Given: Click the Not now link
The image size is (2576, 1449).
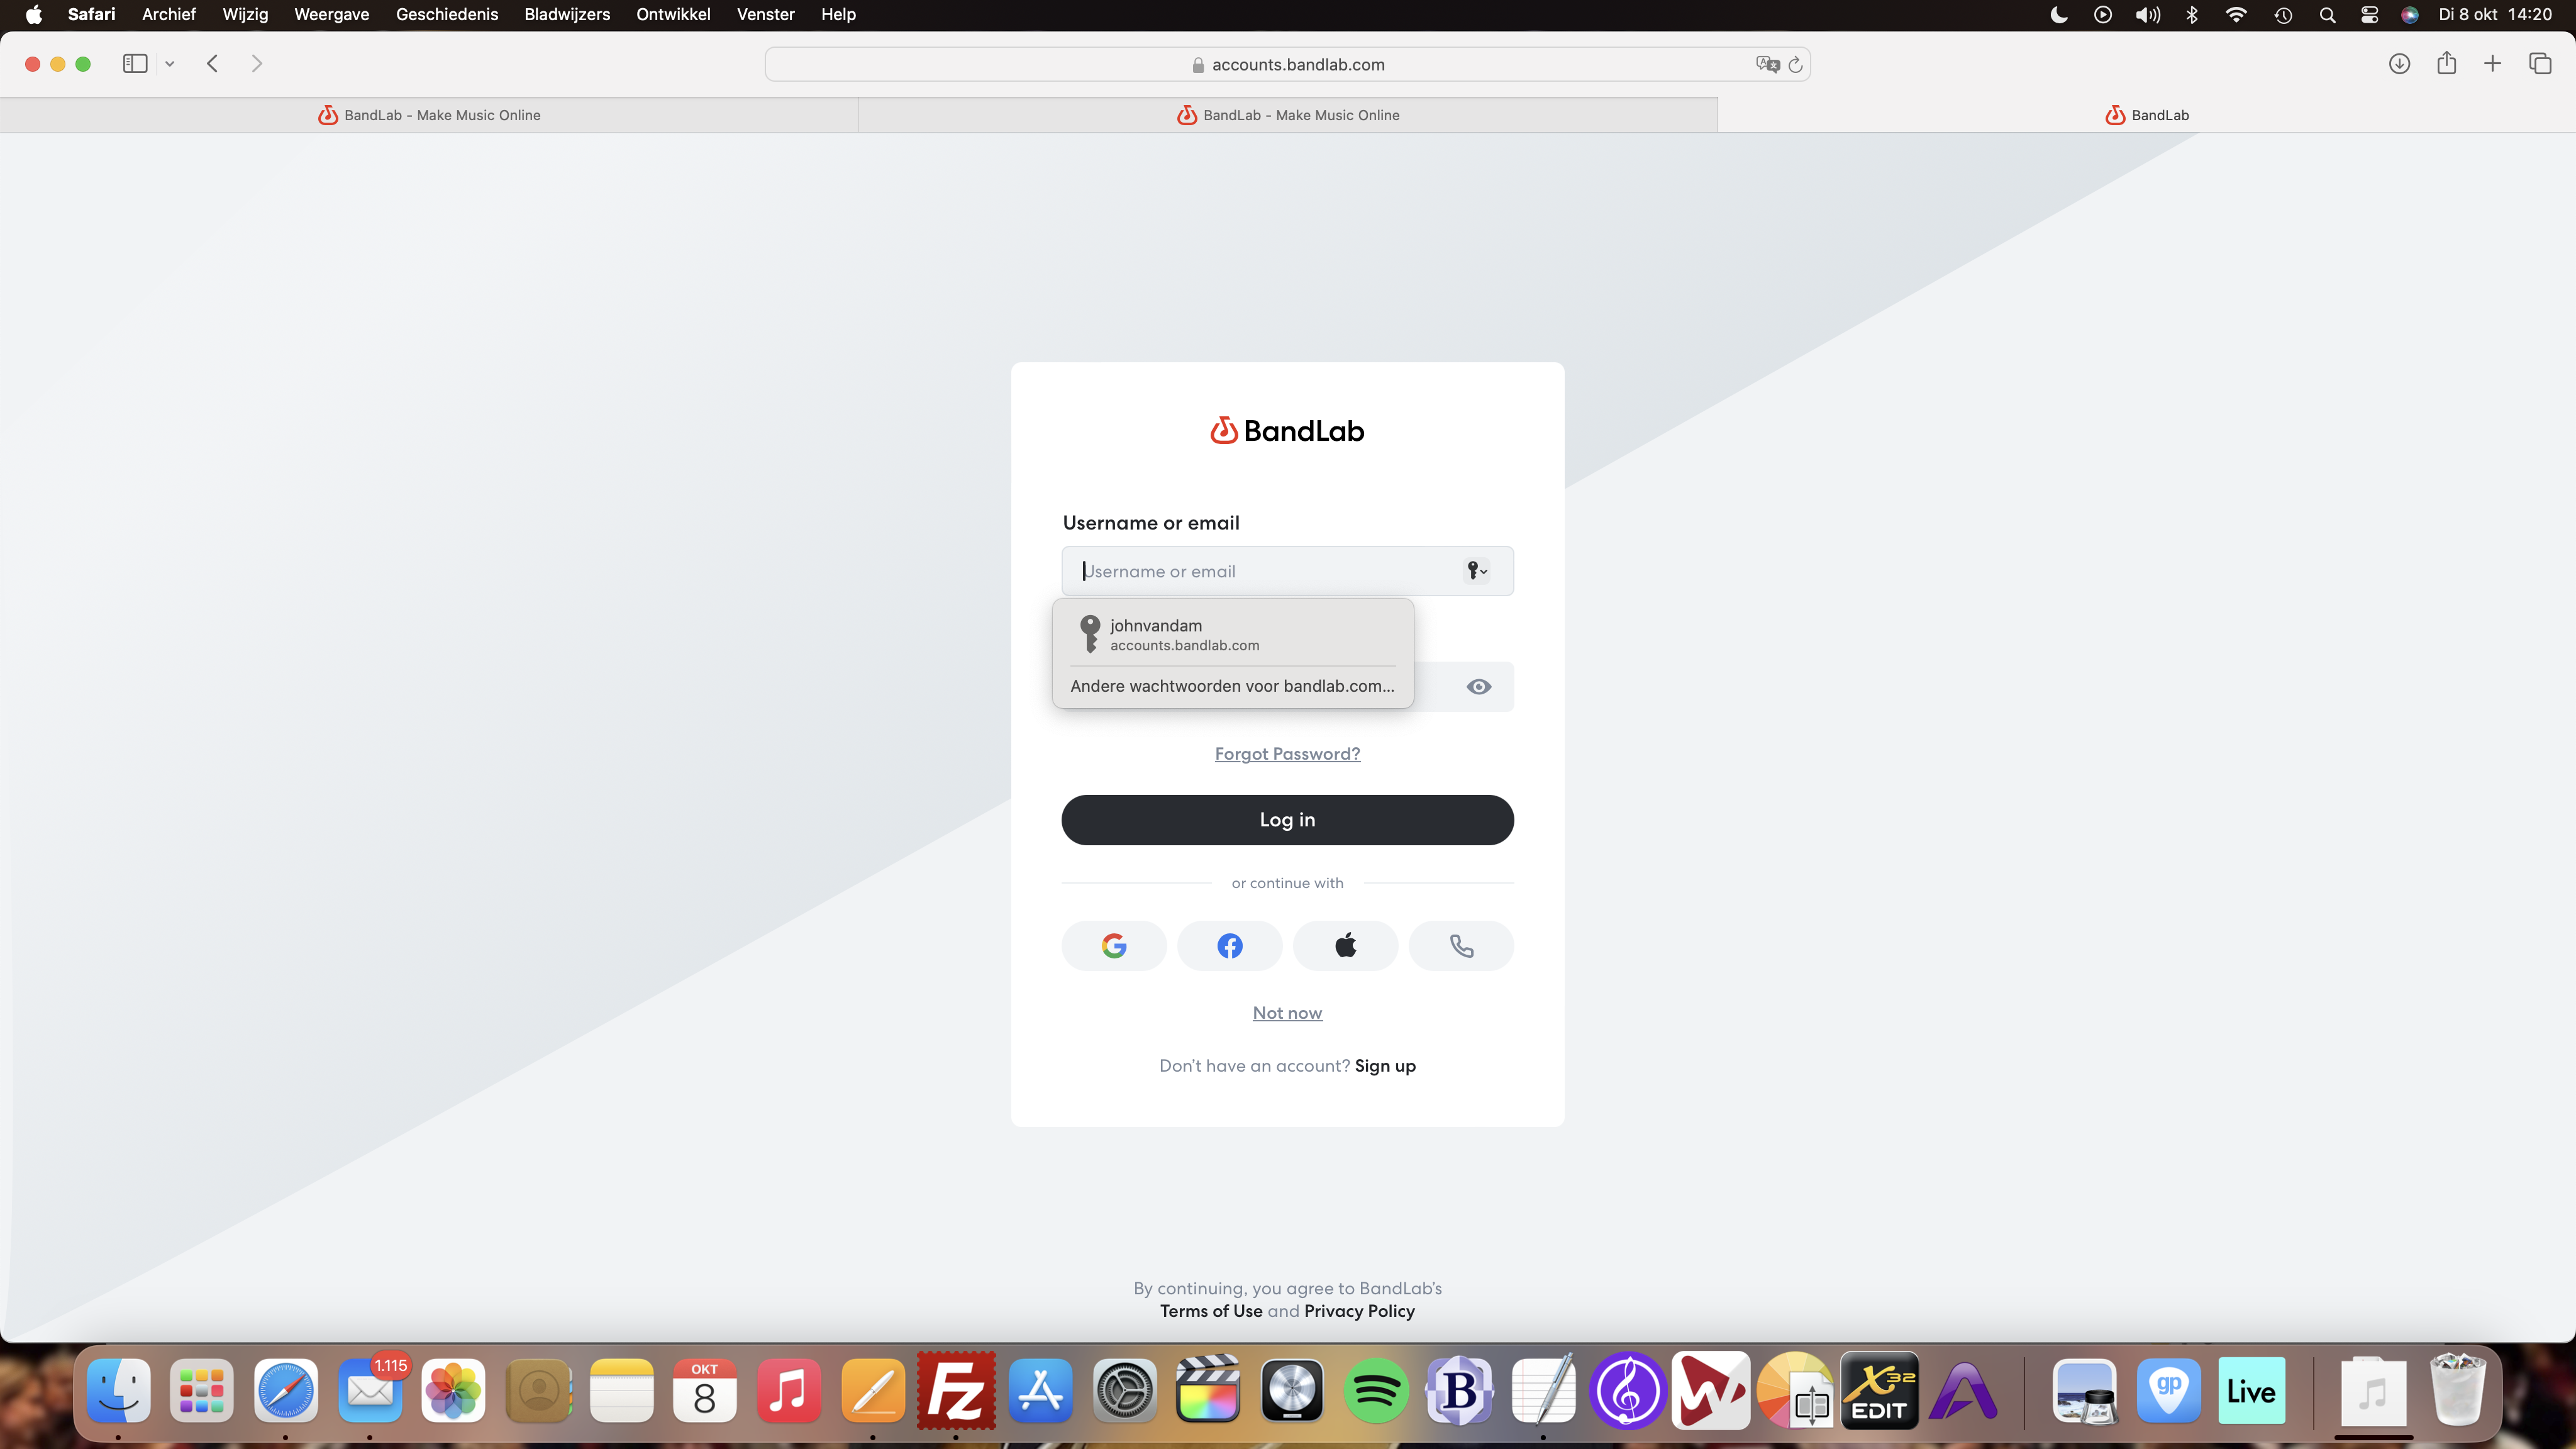Looking at the screenshot, I should (x=1288, y=1013).
